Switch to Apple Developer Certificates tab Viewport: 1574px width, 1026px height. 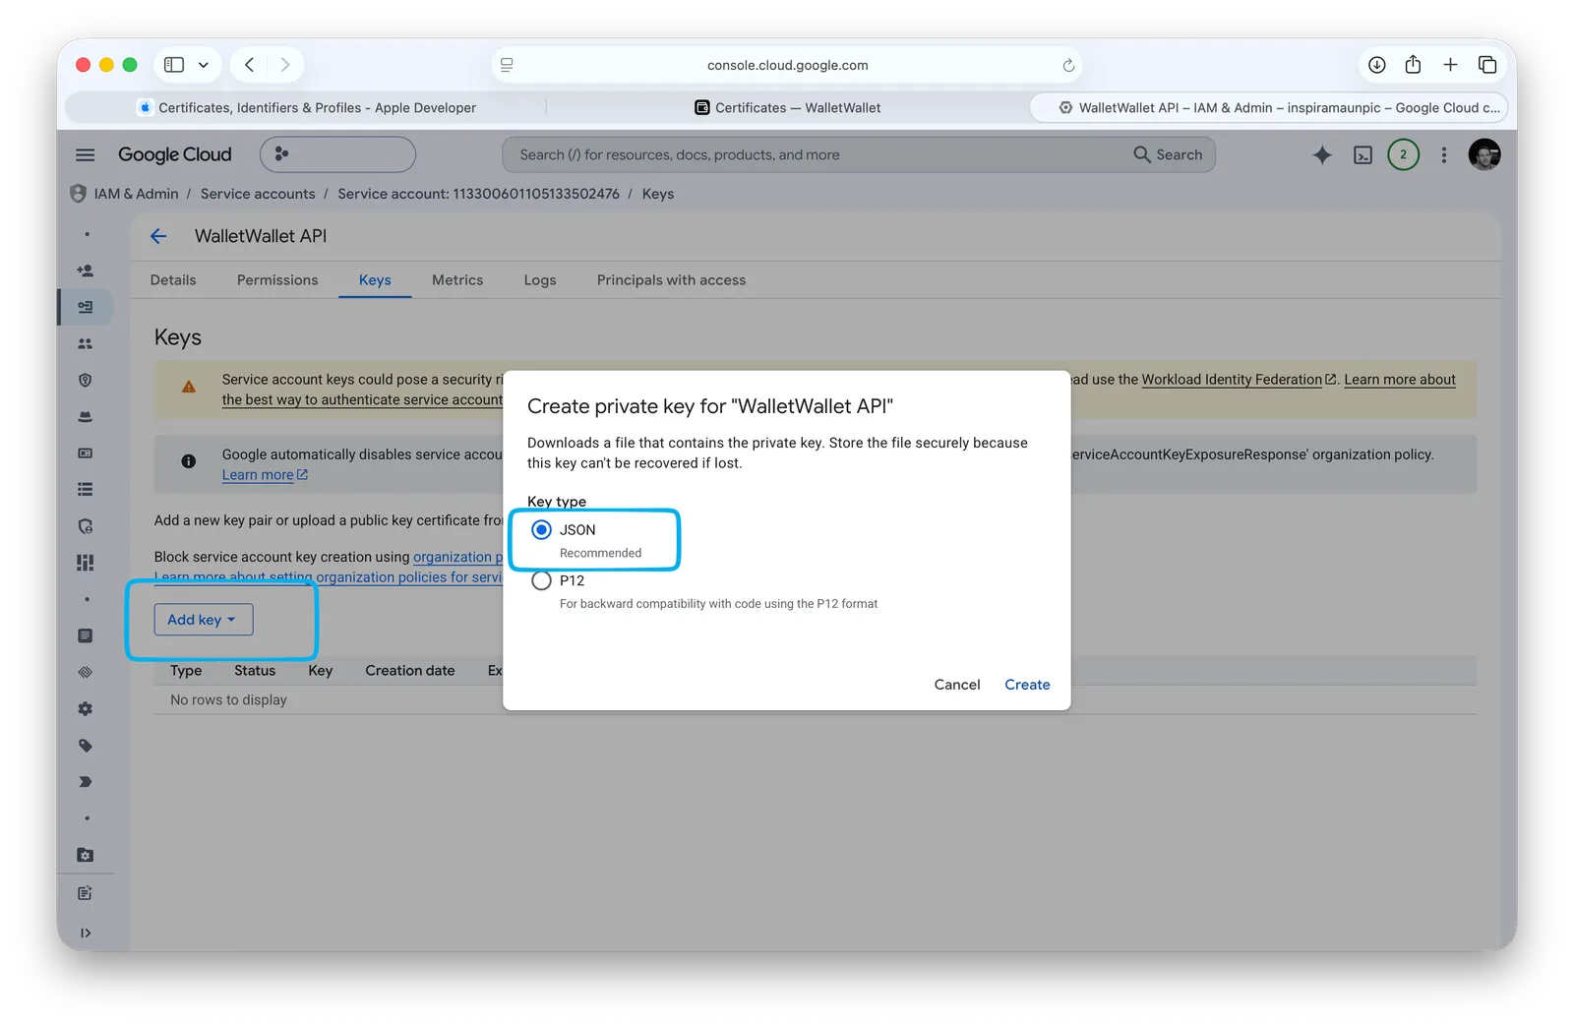coord(307,108)
